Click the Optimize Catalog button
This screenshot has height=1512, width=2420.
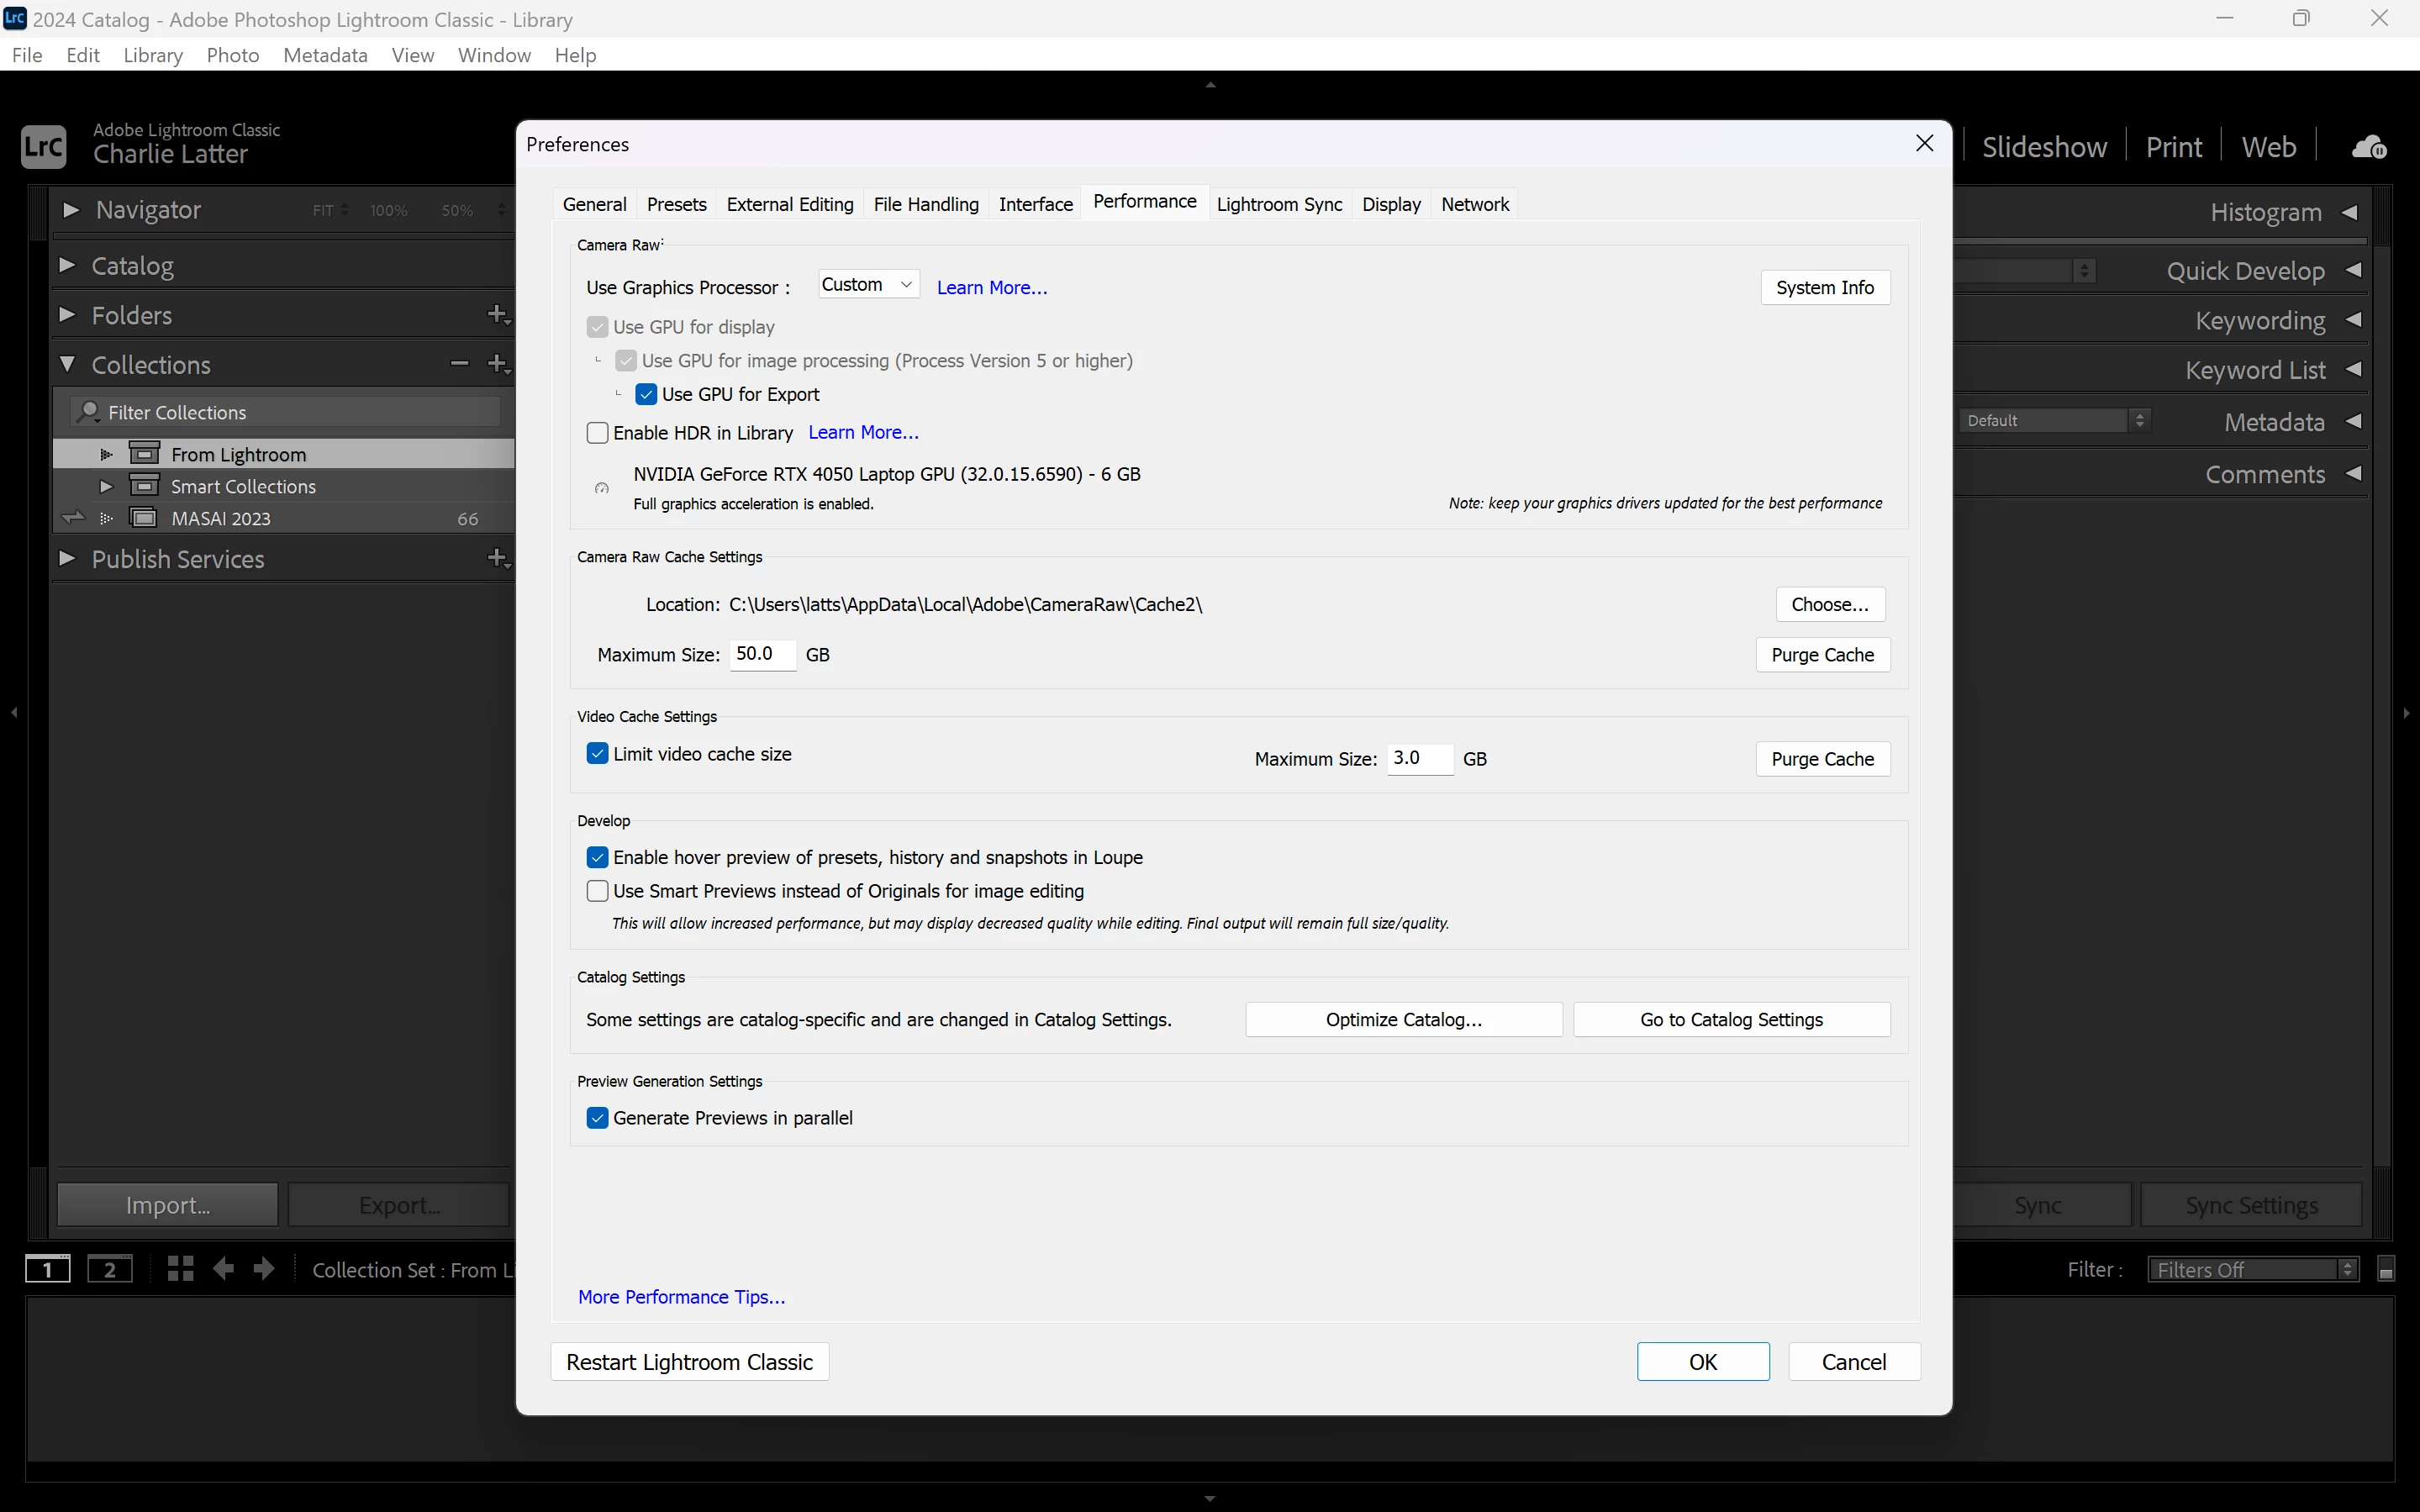point(1403,1019)
